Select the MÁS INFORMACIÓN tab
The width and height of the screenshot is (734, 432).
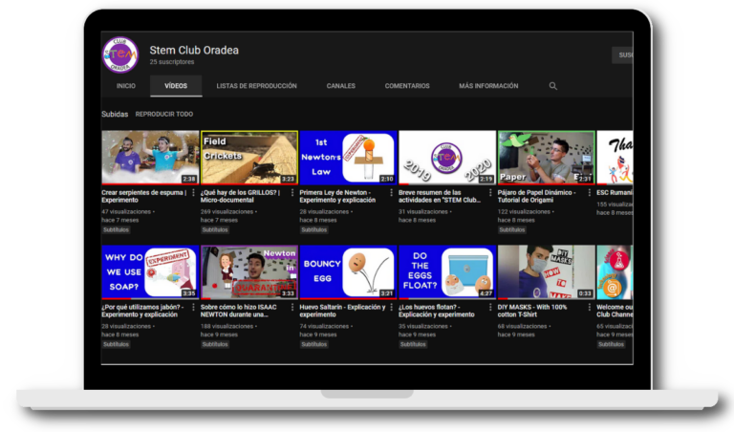tap(487, 86)
